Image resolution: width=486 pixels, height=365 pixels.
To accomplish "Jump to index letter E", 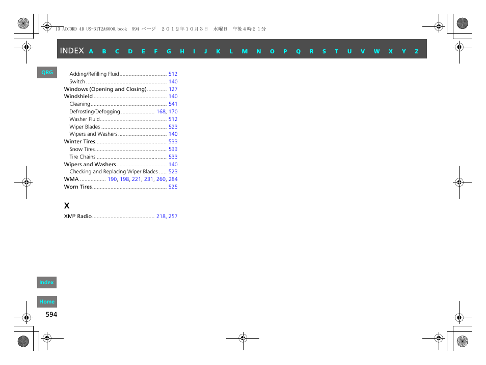I will click(143, 51).
